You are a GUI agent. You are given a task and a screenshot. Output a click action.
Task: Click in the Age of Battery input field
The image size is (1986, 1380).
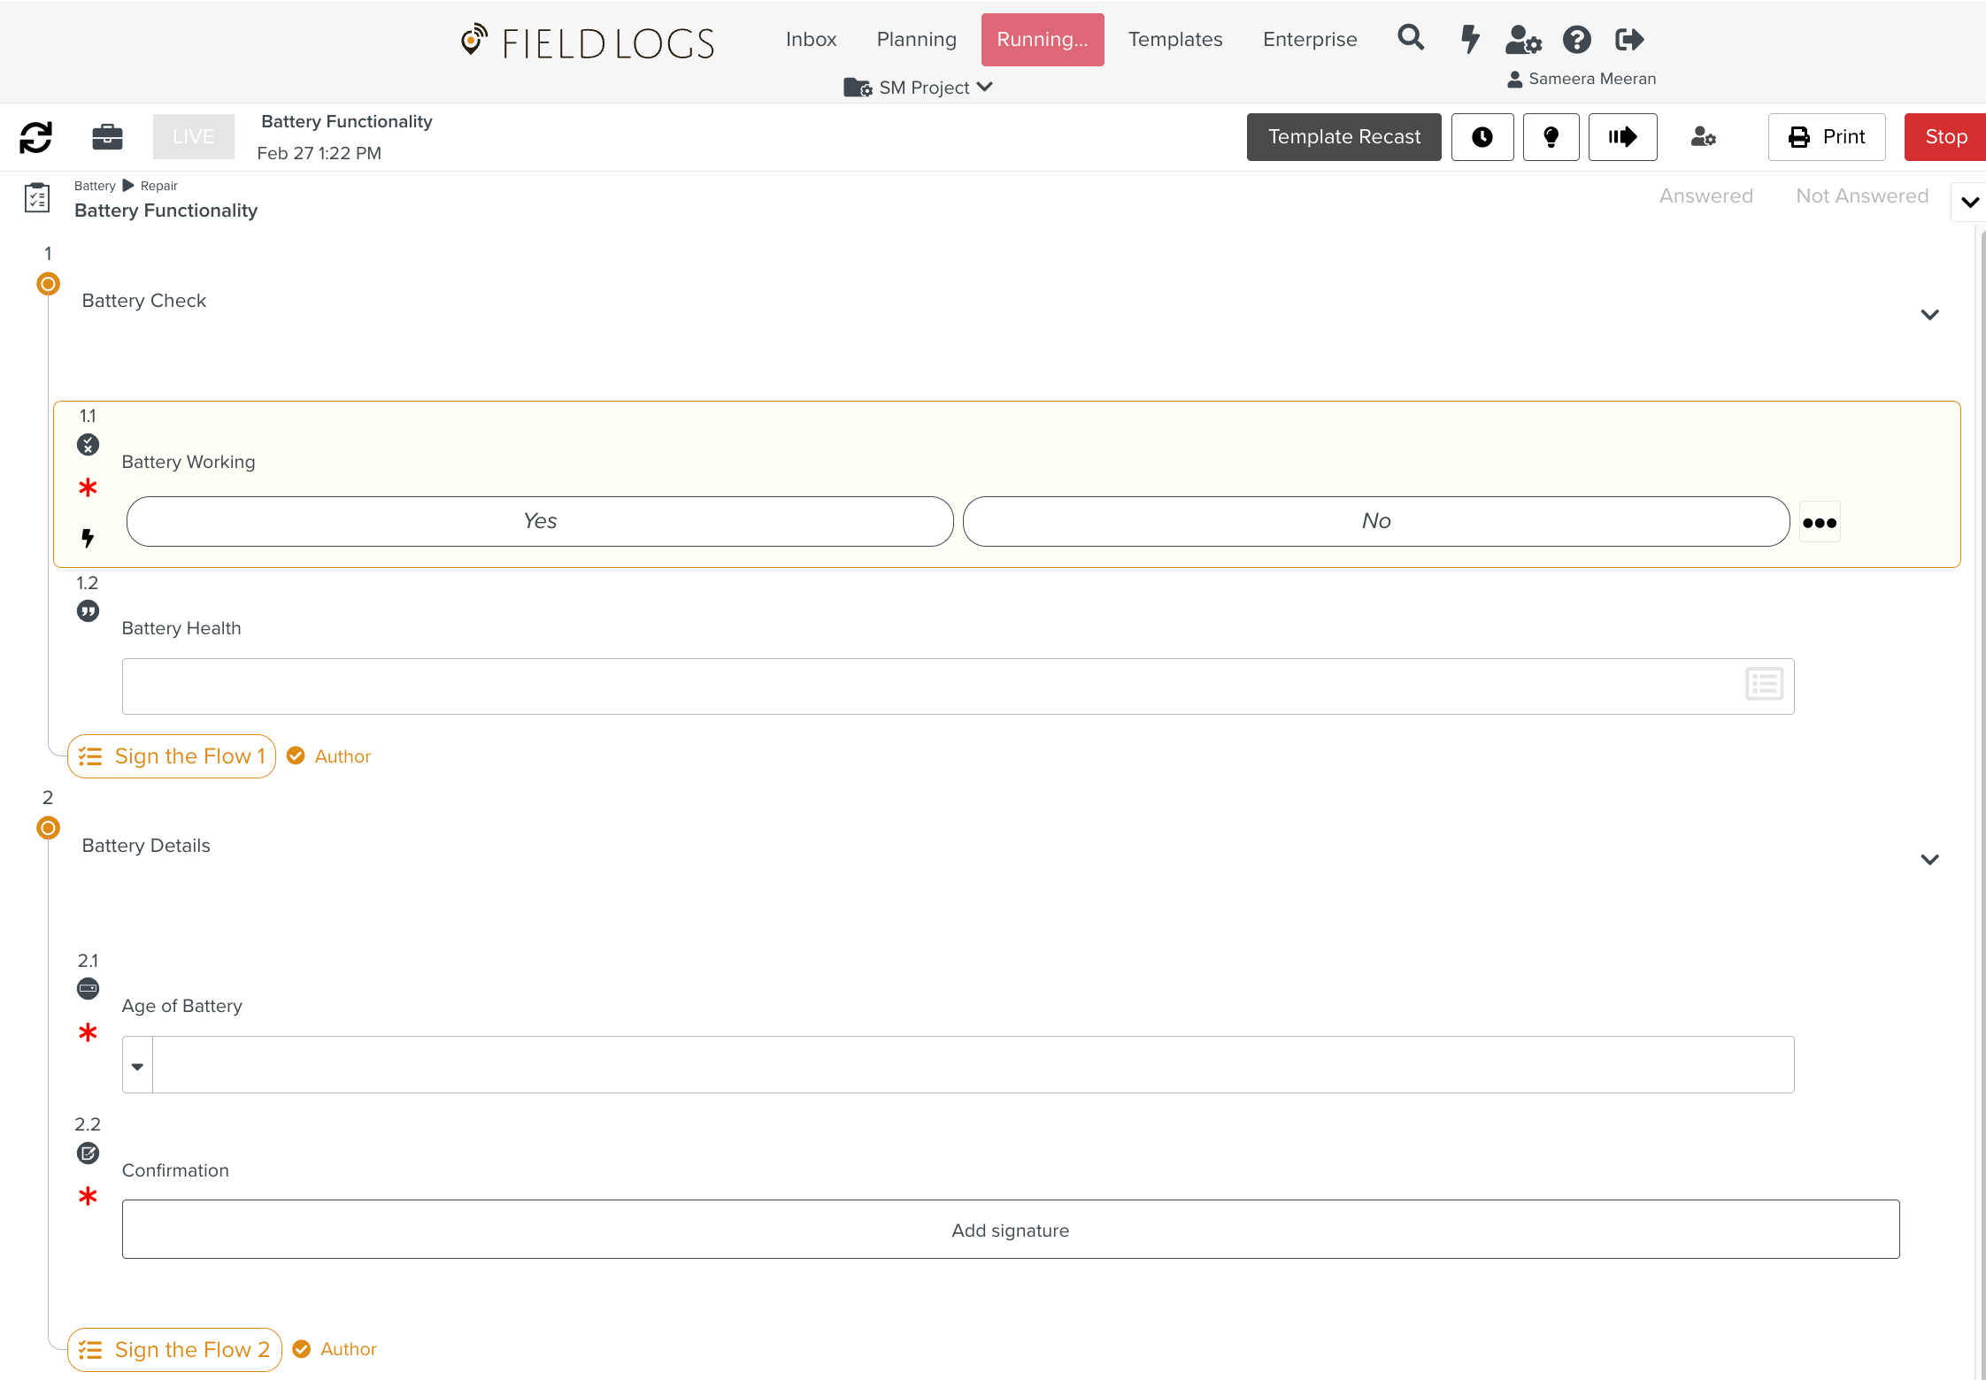(x=973, y=1065)
